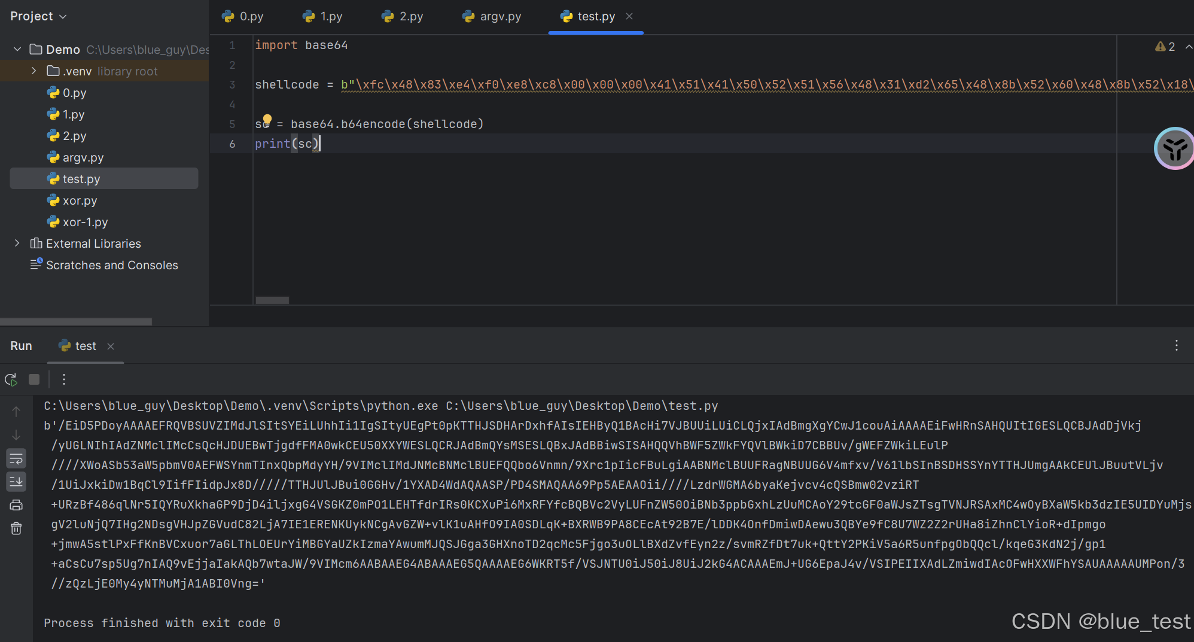Navigate up the console output
This screenshot has width=1194, height=642.
pyautogui.click(x=16, y=410)
